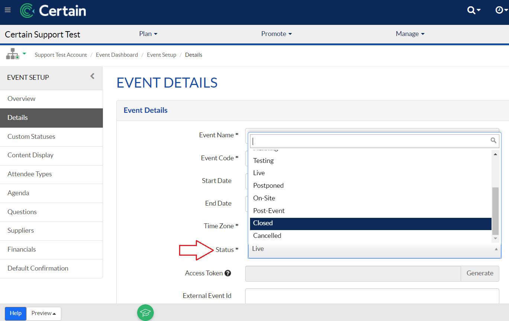Open Questions in the sidebar

coord(51,212)
